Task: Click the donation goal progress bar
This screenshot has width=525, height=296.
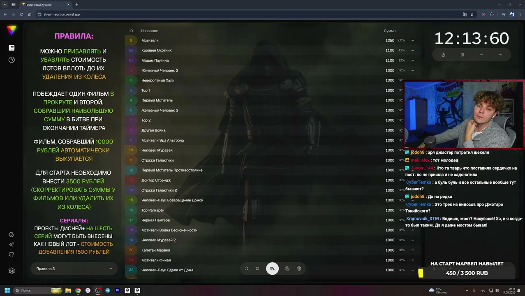Action: point(467,273)
